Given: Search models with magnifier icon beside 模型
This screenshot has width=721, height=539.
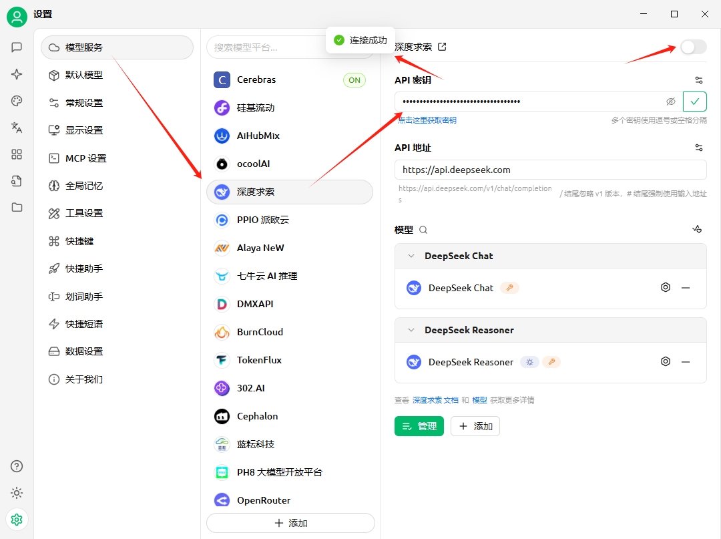Looking at the screenshot, I should [x=423, y=230].
